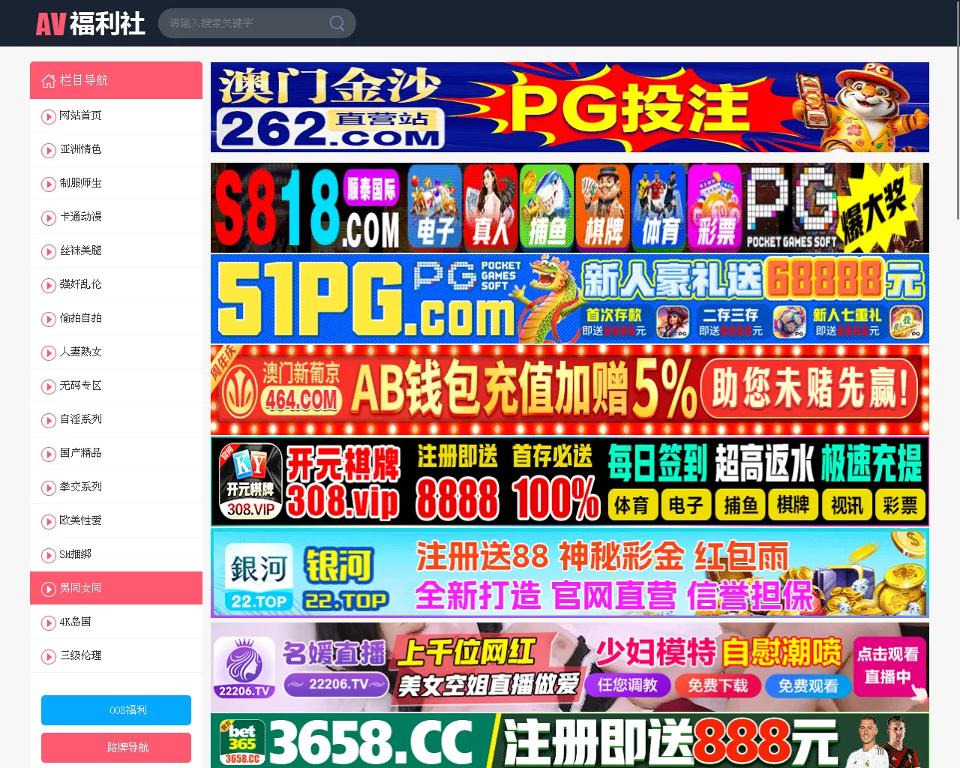Image resolution: width=960 pixels, height=768 pixels.
Task: Open the 银河 22.TOP banner
Action: (x=570, y=574)
